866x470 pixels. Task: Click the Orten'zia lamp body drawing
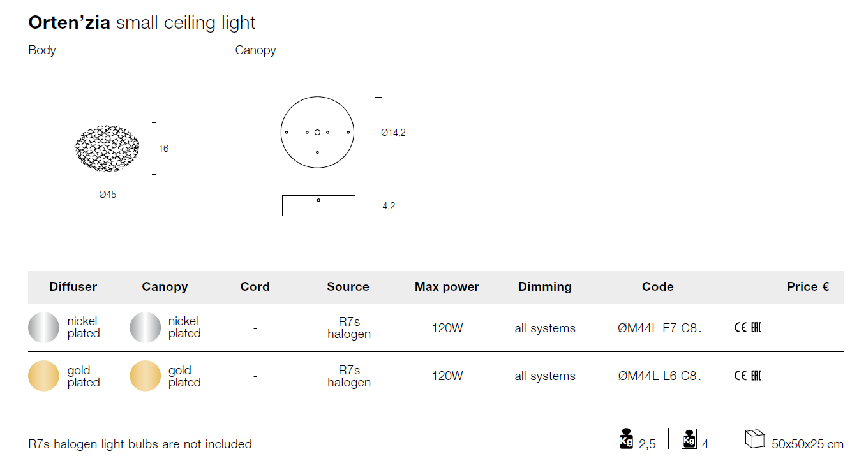tap(107, 149)
